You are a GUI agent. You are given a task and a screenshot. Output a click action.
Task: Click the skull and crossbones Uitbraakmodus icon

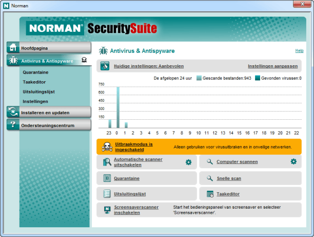tap(107, 147)
